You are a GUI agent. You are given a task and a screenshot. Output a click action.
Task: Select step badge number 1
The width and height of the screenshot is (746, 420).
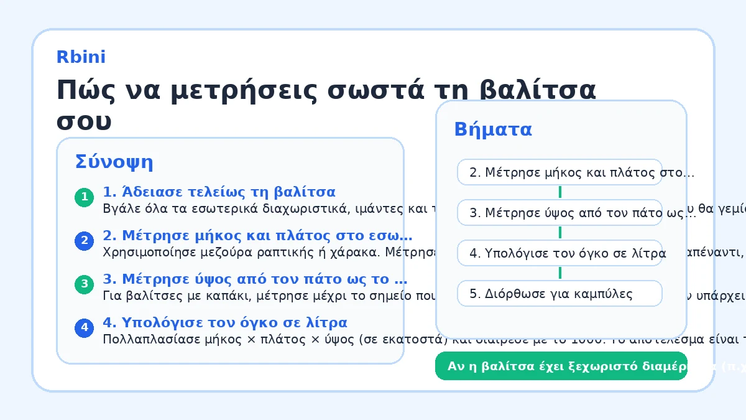click(84, 198)
